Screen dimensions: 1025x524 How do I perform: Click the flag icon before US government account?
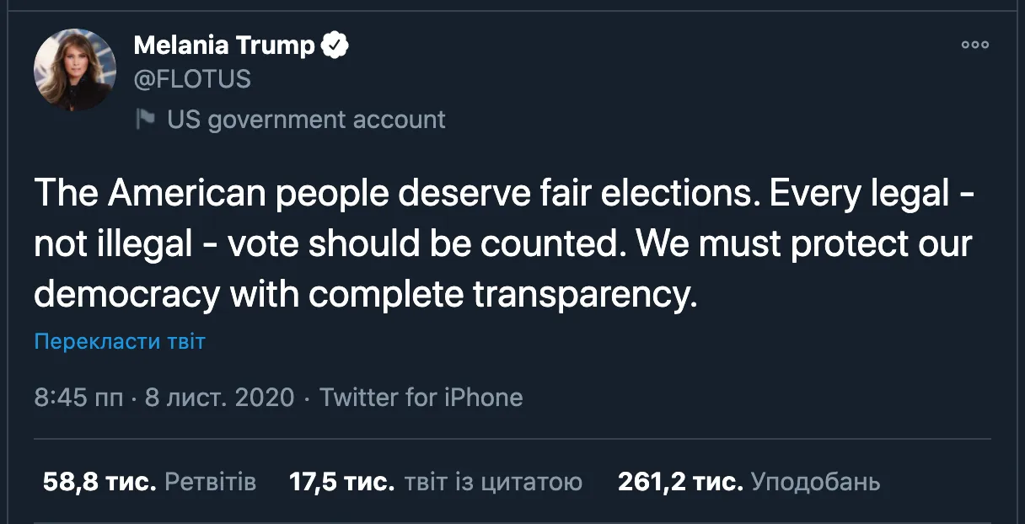tap(144, 119)
